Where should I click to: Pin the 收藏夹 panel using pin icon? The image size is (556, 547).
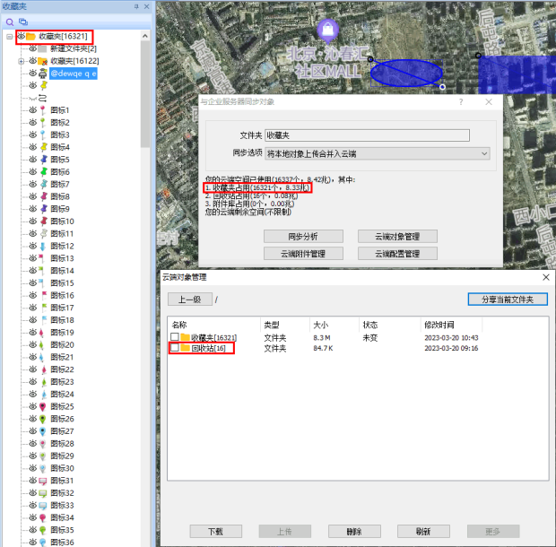point(136,6)
